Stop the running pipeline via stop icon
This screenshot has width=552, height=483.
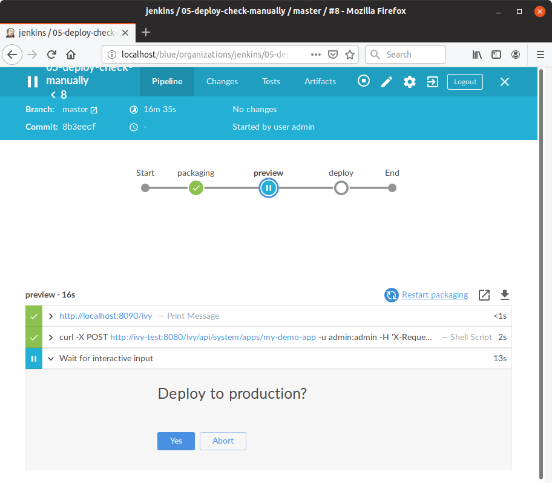(364, 81)
